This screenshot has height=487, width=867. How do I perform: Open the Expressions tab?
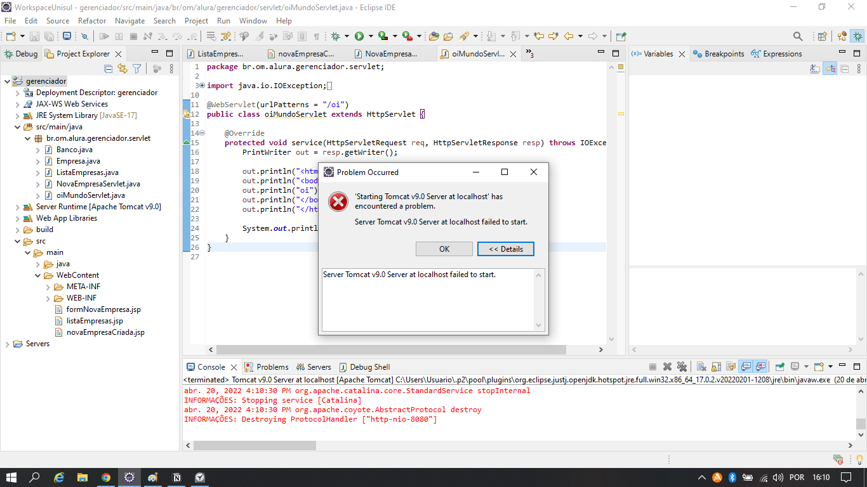tap(776, 54)
